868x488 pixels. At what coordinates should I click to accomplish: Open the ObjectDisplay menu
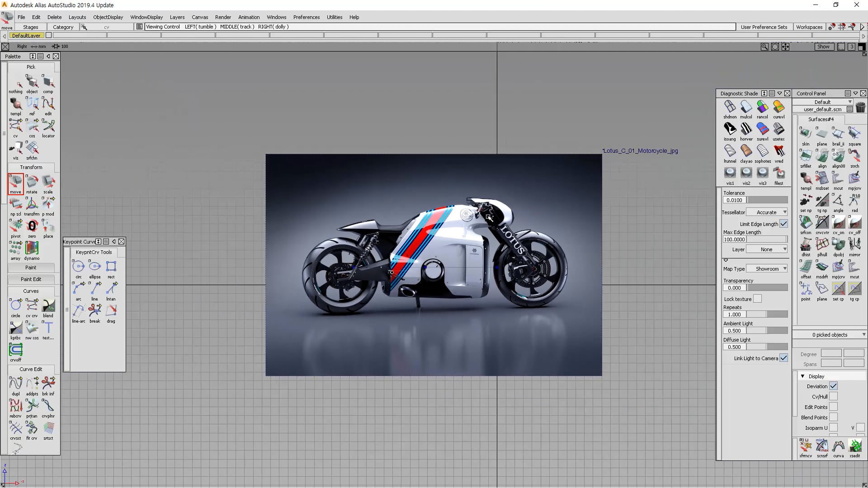click(108, 17)
